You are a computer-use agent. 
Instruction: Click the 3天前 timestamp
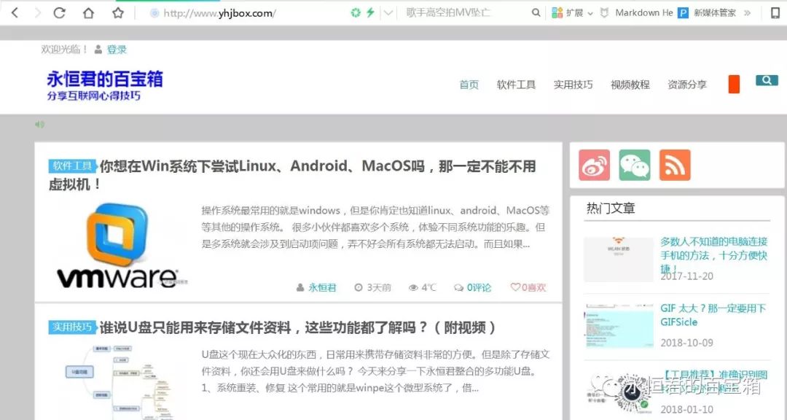(378, 287)
